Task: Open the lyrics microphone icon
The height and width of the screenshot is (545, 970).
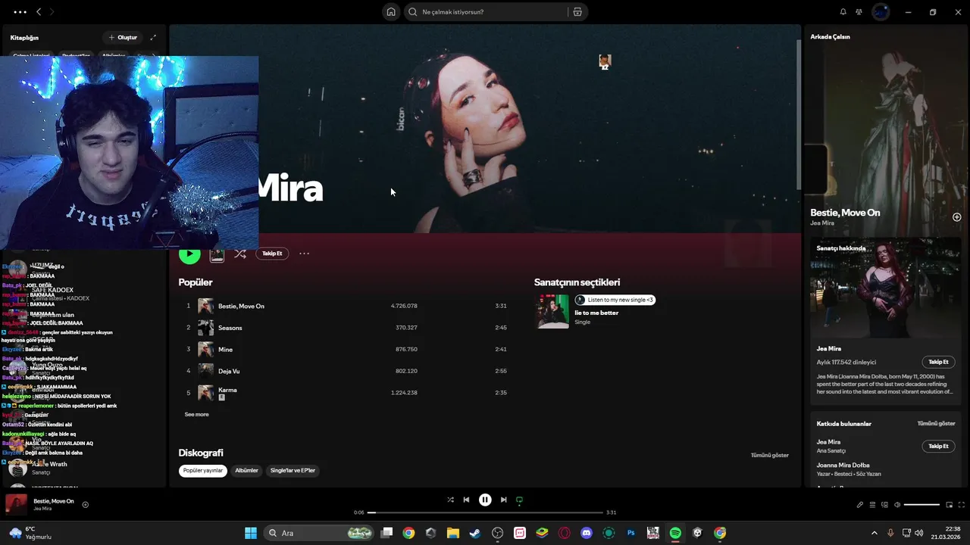Action: coord(859,505)
